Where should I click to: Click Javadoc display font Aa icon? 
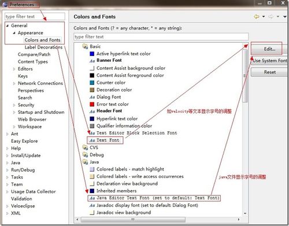click(x=92, y=205)
